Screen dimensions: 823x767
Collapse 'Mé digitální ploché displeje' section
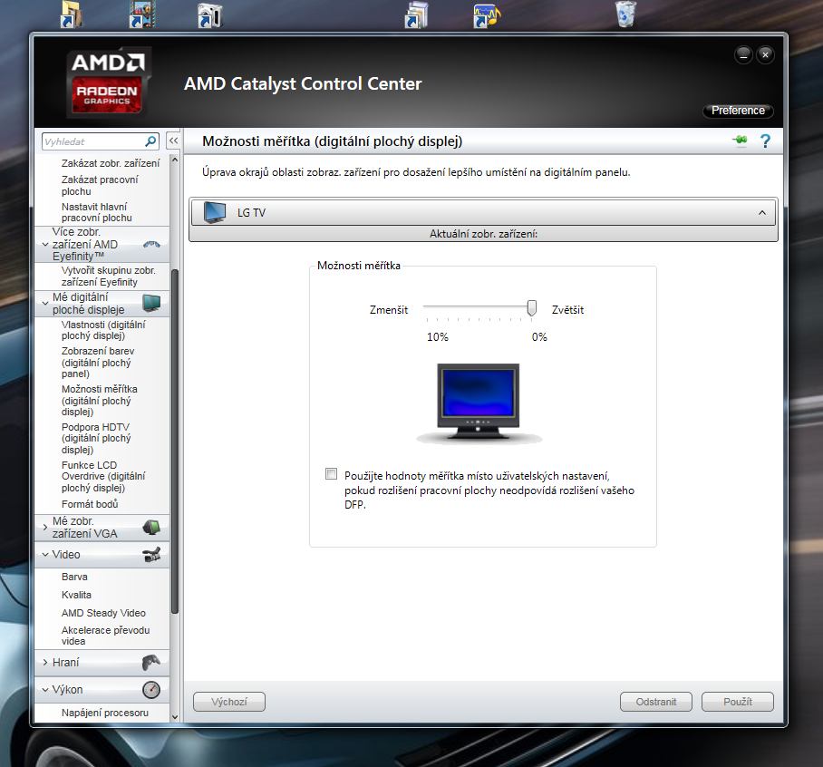45,303
